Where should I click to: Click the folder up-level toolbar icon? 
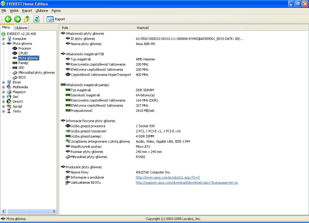[27, 19]
